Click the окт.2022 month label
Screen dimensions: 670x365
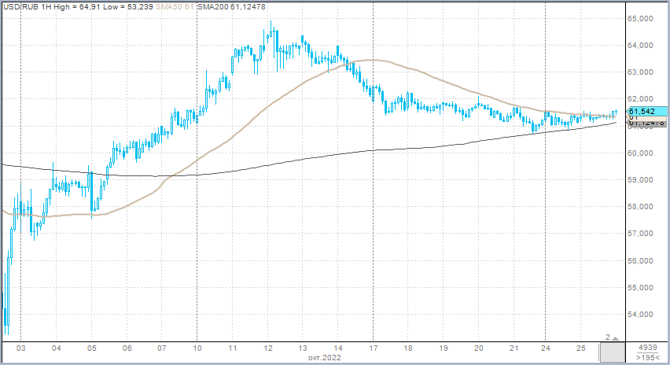point(326,358)
